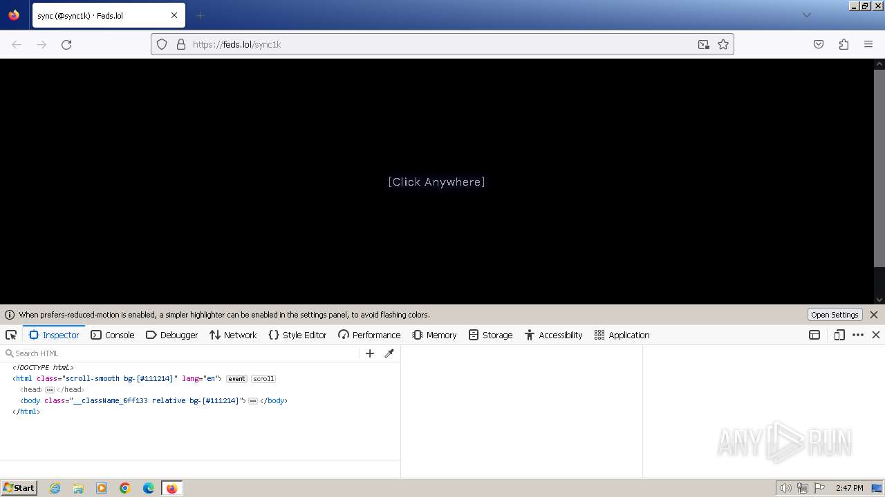This screenshot has width=885, height=497.
Task: Click Open Settings button in notification
Action: 835,315
